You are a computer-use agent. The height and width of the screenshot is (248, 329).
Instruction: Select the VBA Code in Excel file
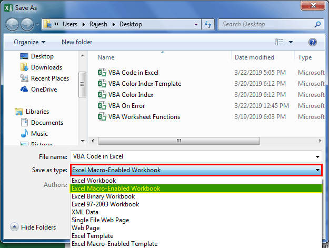click(133, 73)
